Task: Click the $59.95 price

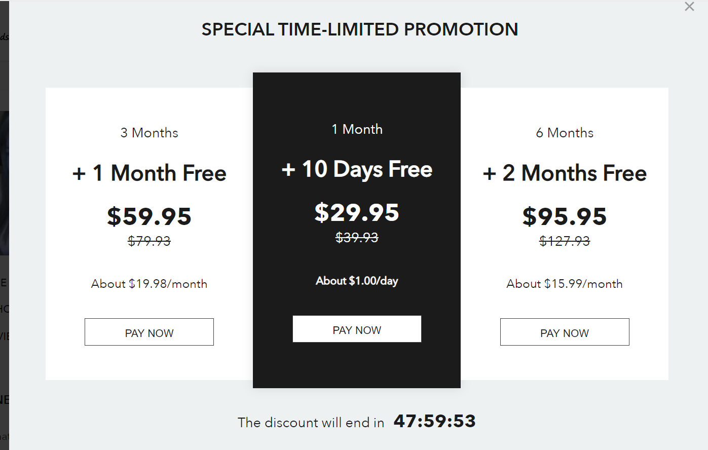Action: click(150, 216)
